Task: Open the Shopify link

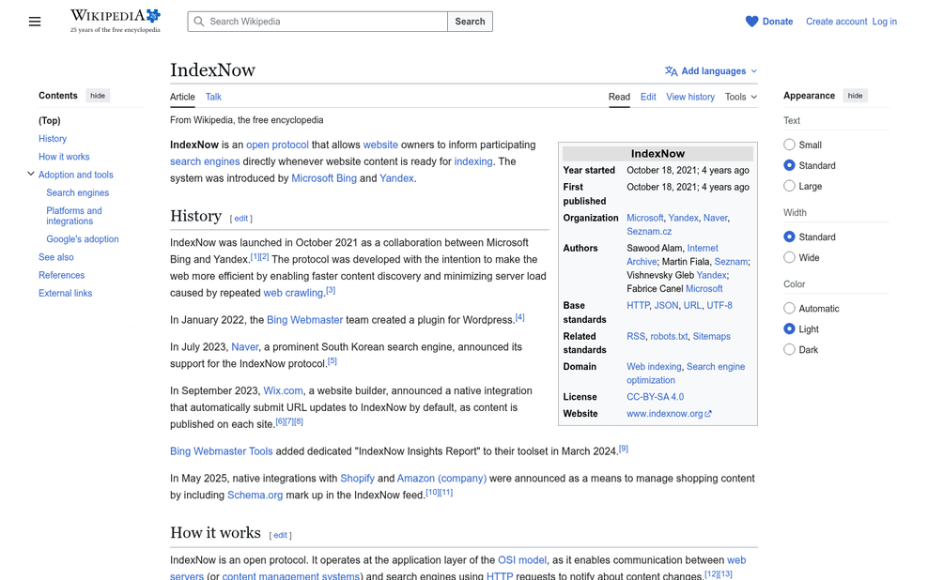Action: click(x=357, y=479)
